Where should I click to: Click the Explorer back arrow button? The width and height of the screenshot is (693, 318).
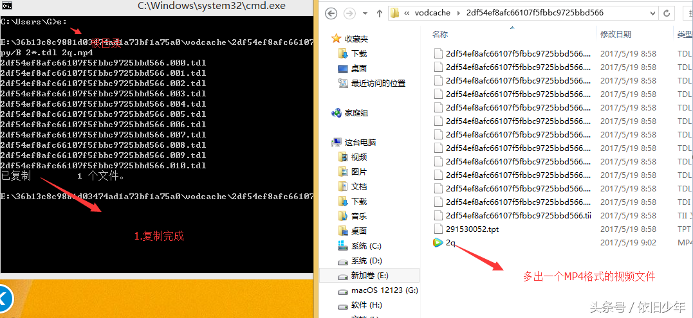pos(331,13)
